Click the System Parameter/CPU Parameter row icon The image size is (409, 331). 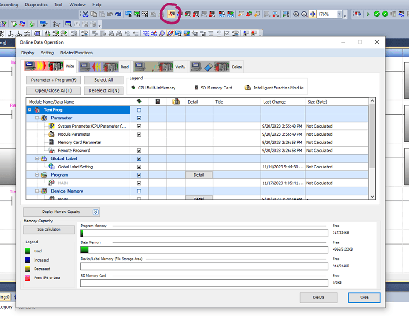(x=51, y=126)
